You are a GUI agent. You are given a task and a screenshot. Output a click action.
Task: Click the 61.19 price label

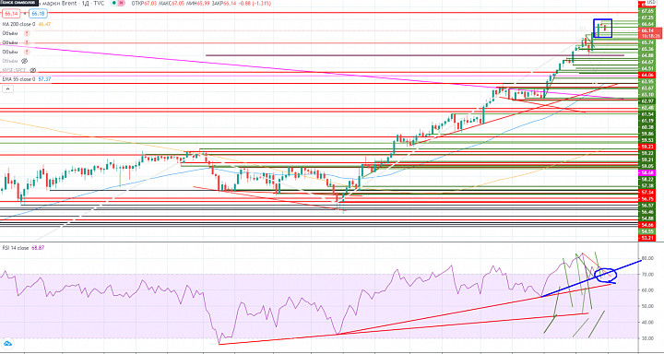coord(646,121)
